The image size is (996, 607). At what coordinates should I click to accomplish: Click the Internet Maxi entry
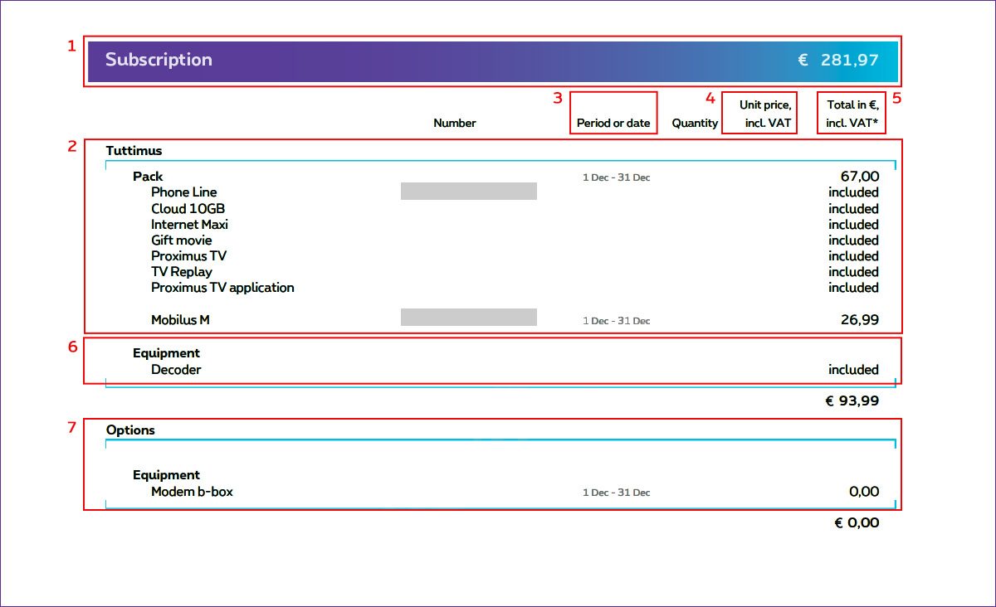pyautogui.click(x=189, y=224)
